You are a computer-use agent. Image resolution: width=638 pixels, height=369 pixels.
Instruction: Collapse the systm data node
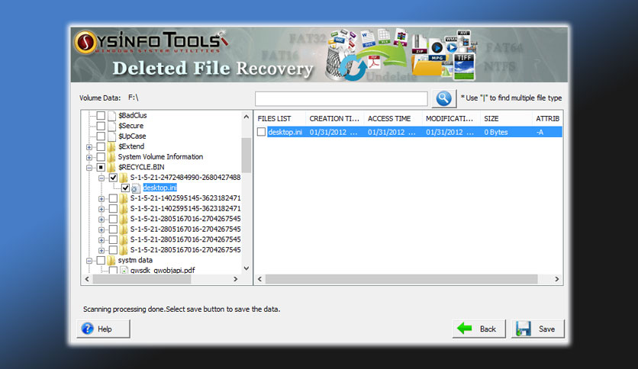[x=89, y=261]
